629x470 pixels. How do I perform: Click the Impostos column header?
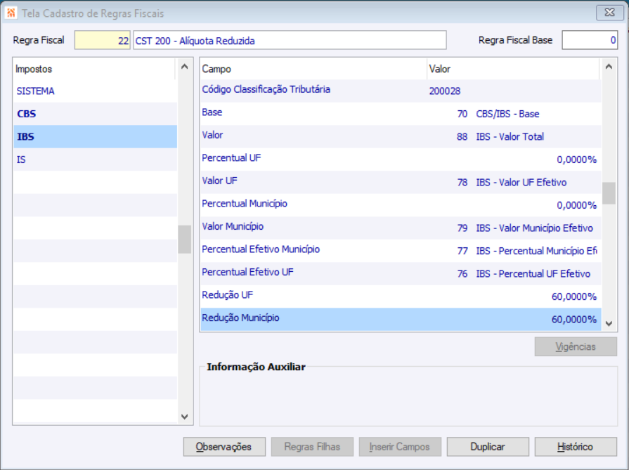94,69
